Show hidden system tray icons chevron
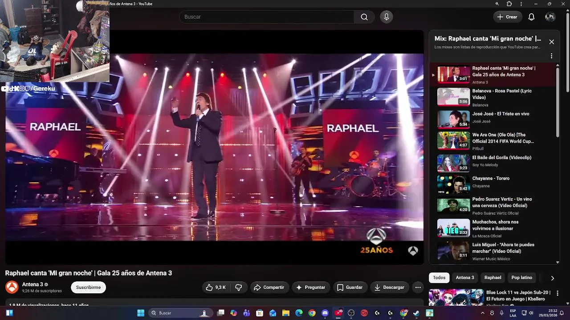 [483, 313]
